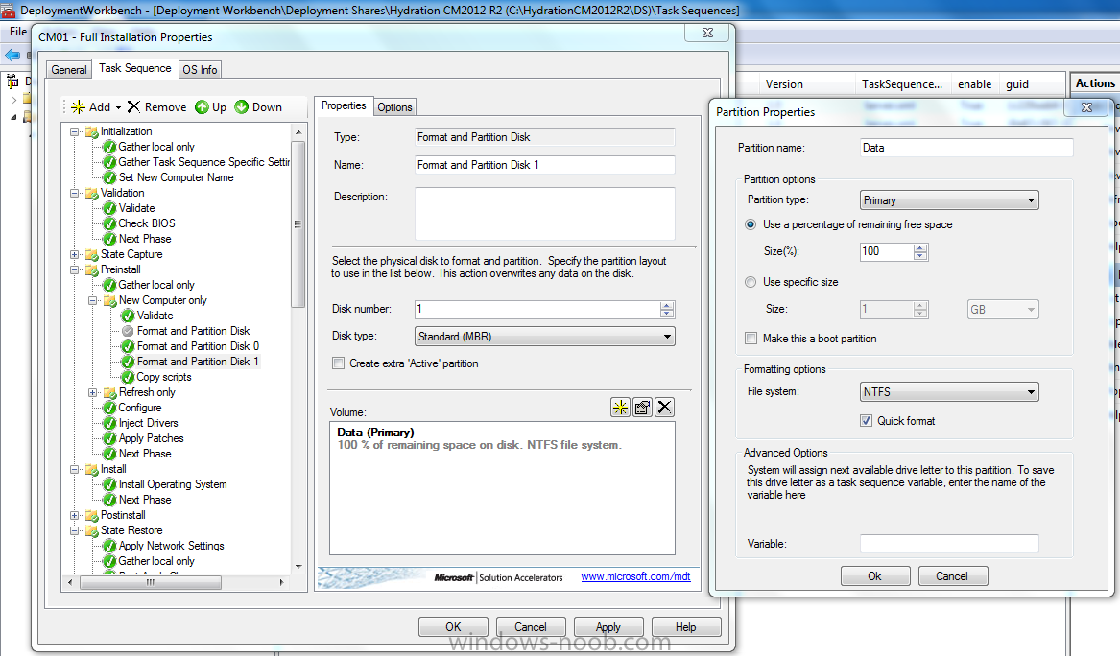Click Cancel in Partition Properties dialog
The image size is (1120, 656).
pos(952,576)
